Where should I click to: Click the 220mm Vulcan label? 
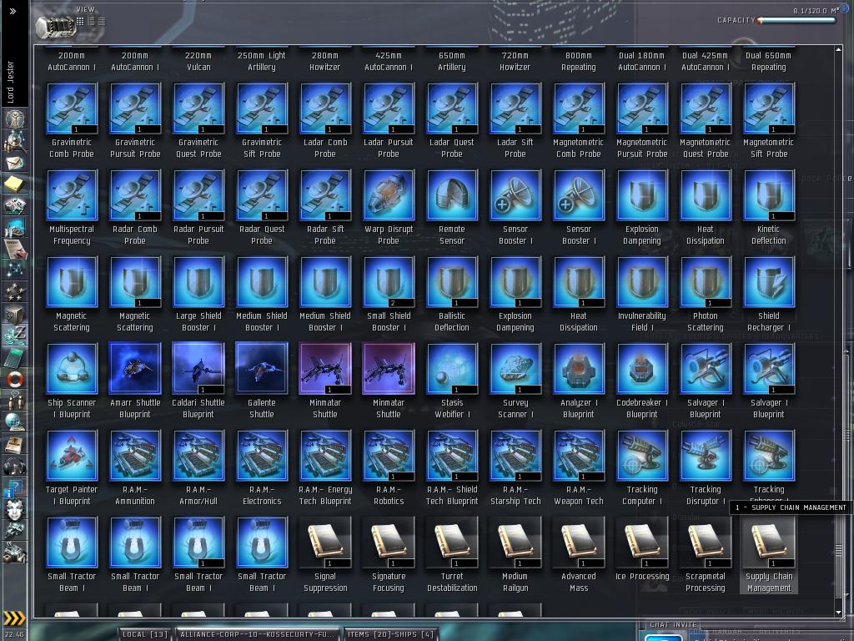(198, 61)
